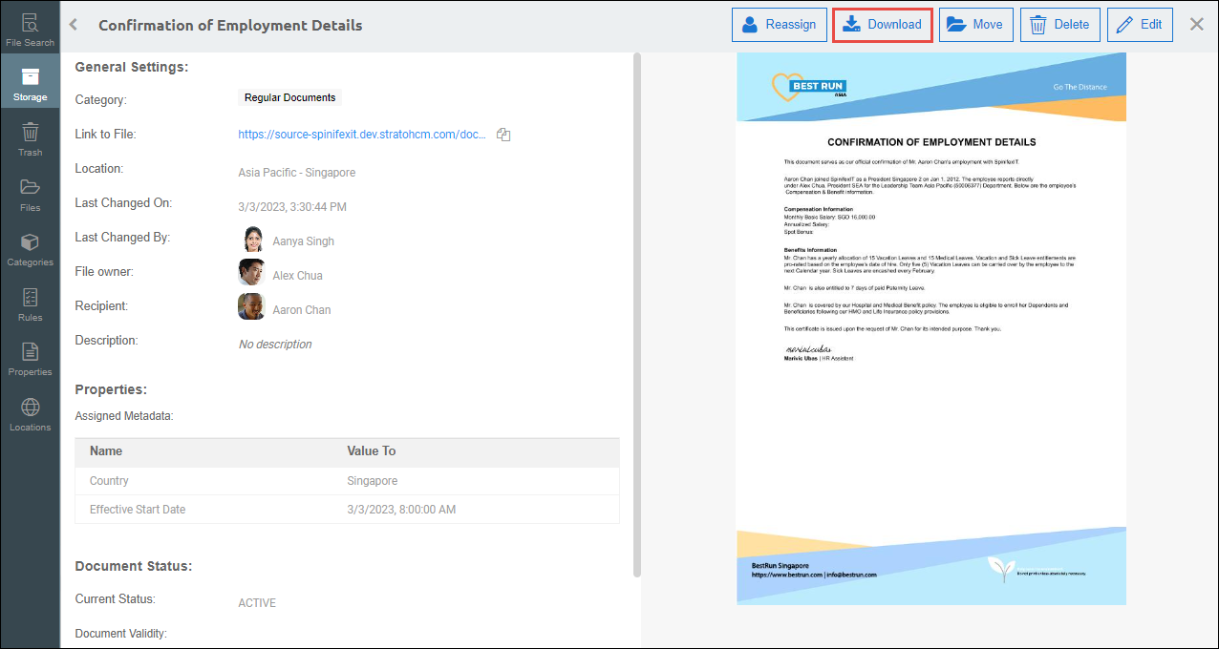The width and height of the screenshot is (1219, 649).
Task: Select the Storage sidebar icon
Action: coord(30,84)
